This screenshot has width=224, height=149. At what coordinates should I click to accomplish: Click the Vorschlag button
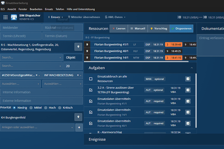coord(158,29)
